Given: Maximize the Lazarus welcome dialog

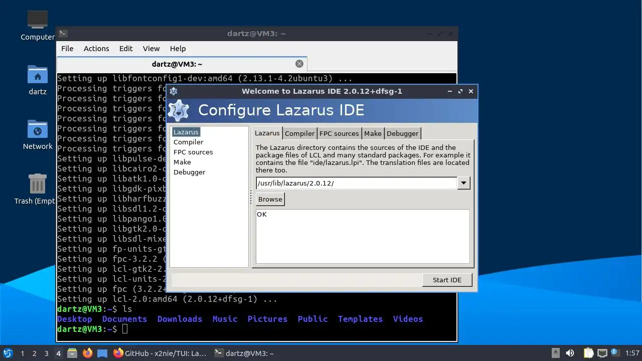Looking at the screenshot, I should click(460, 91).
